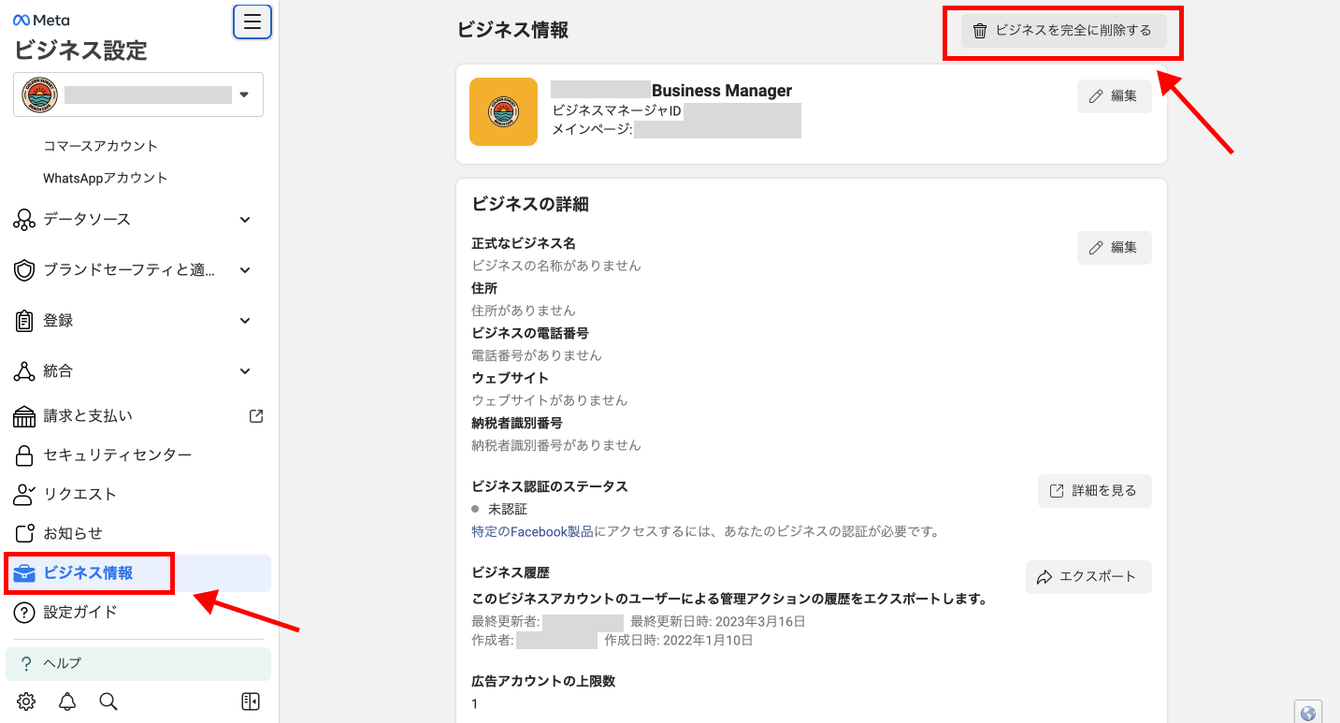Screen dimensions: 1340x723
Task: Select ビジネス情報 in sidebar
Action: (138, 573)
